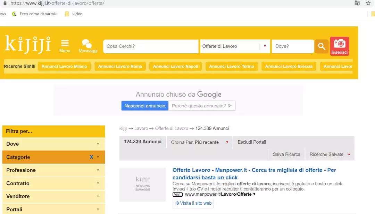
Task: Expand the Professione filter section
Action: [53, 170]
